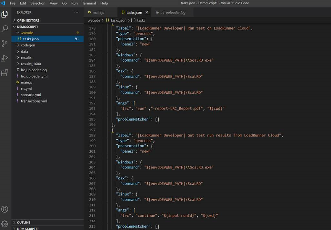Open the Extensions view icon

click(x=5, y=73)
